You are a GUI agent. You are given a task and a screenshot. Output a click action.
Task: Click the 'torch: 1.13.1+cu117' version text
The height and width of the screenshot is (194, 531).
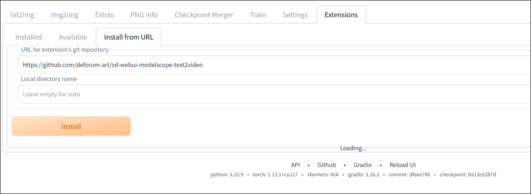coord(275,175)
